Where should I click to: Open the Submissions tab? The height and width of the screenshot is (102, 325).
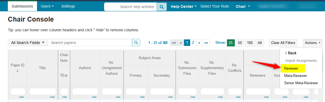tap(22, 6)
